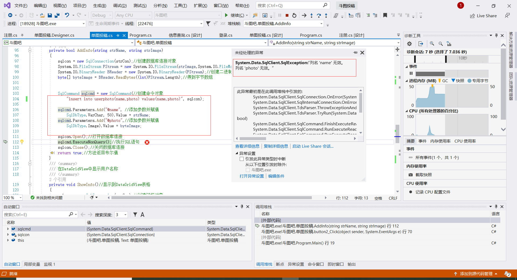Switch to the 登录.cs tab
This screenshot has width=517, height=280.
click(226, 35)
